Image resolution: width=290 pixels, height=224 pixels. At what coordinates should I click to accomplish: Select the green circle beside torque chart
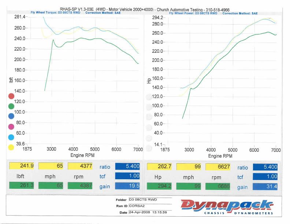coord(11,106)
